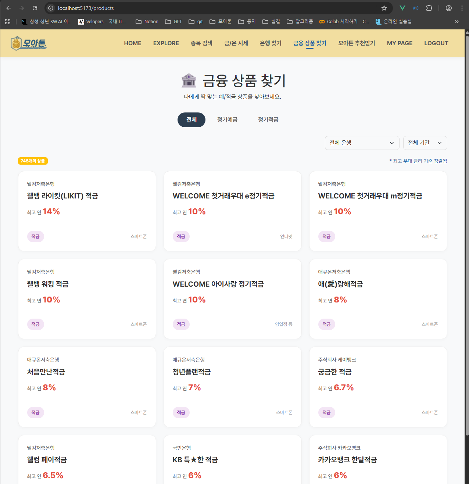
Task: Open the Chrome profile icon
Action: [448, 8]
